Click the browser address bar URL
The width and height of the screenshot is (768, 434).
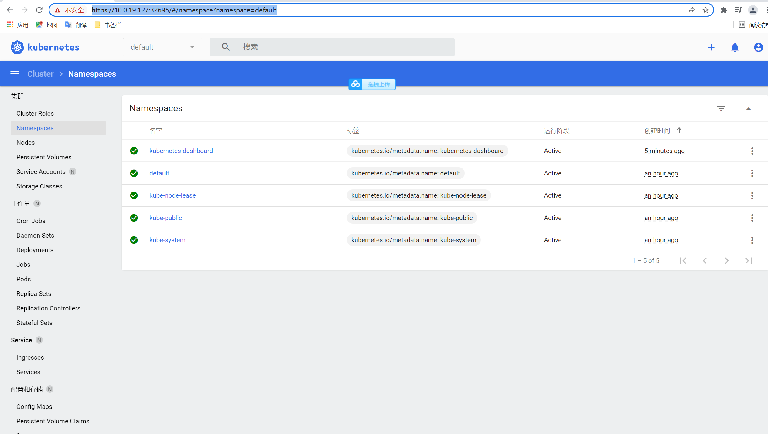point(184,10)
